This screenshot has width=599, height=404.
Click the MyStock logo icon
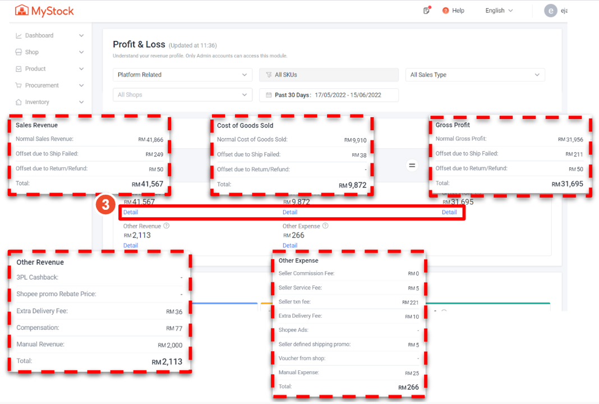coord(22,11)
